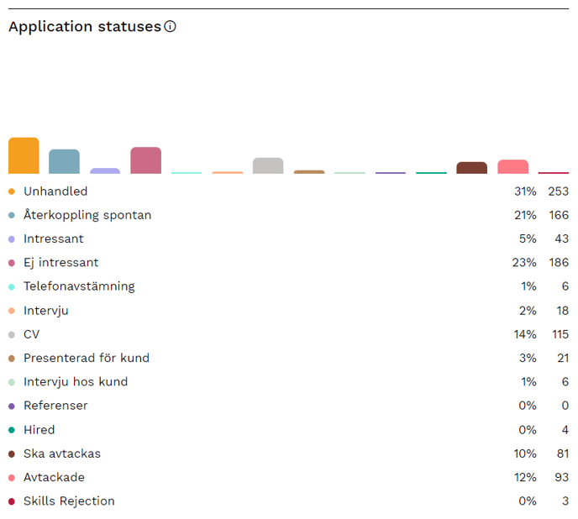Click the lavender dot beside Intressant
The height and width of the screenshot is (519, 578).
(x=12, y=239)
